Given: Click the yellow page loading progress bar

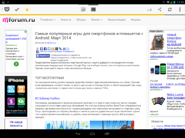Looking at the screenshot, I should [x=82, y=15].
